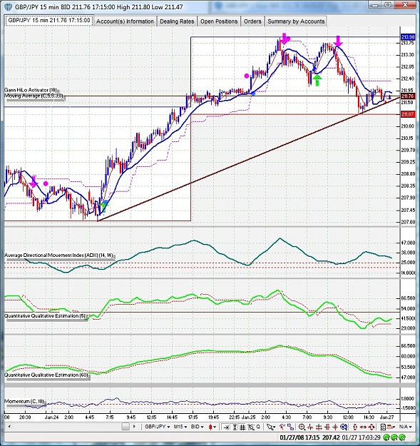
Task: Click the red 211.07 price label
Action: pyautogui.click(x=408, y=114)
